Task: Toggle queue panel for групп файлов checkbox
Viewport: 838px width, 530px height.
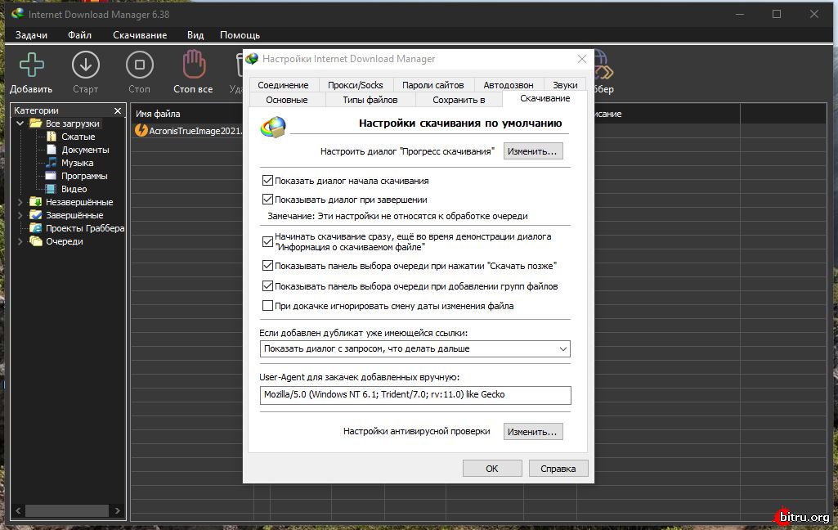Action: tap(268, 286)
